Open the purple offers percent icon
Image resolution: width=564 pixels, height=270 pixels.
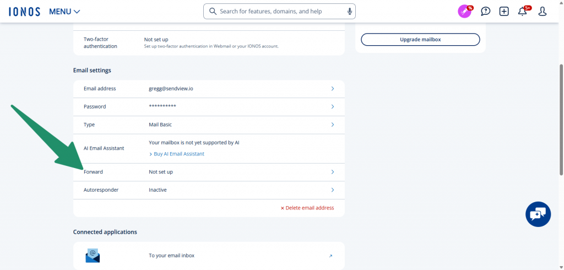pos(465,11)
